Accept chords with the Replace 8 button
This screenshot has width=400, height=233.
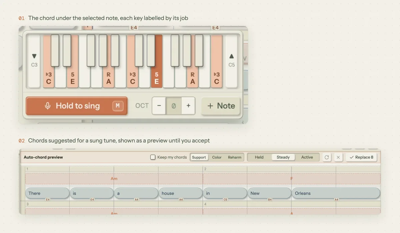[361, 157]
